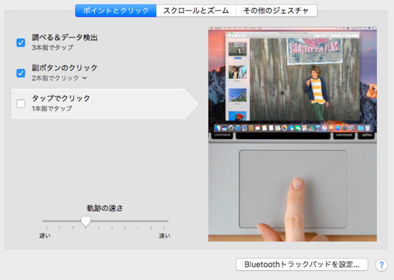
Task: Disable the 調べる＆データ検出 checkbox
Action: click(21, 42)
